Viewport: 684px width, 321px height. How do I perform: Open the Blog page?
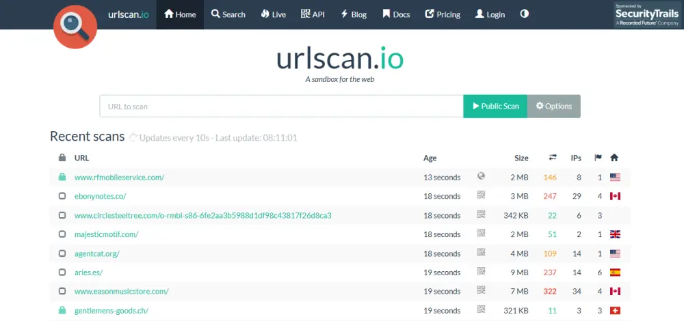pos(354,14)
